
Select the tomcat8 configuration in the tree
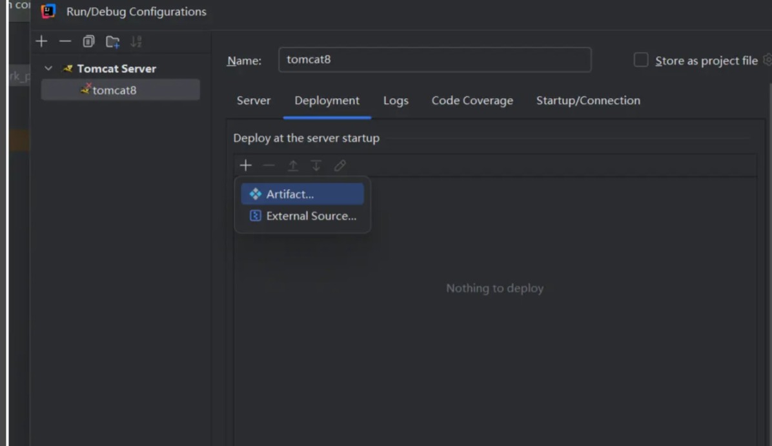[x=114, y=90]
